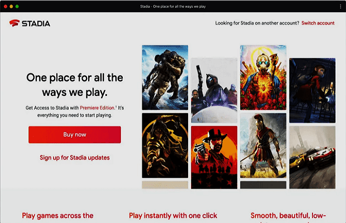The width and height of the screenshot is (346, 223).
Task: Click the 'Smooth, beautiful, low-' heading
Action: tap(288, 216)
